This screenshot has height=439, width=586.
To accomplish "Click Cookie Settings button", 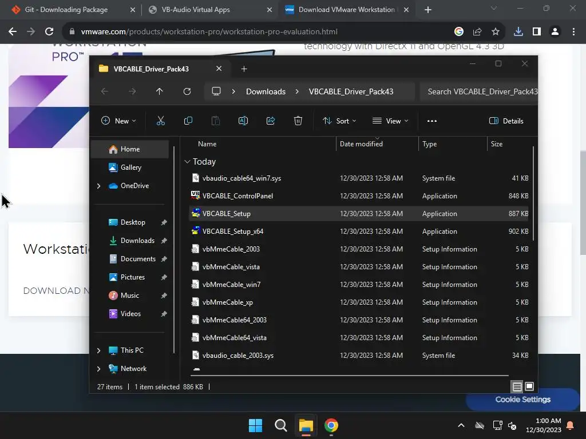I will (x=522, y=400).
